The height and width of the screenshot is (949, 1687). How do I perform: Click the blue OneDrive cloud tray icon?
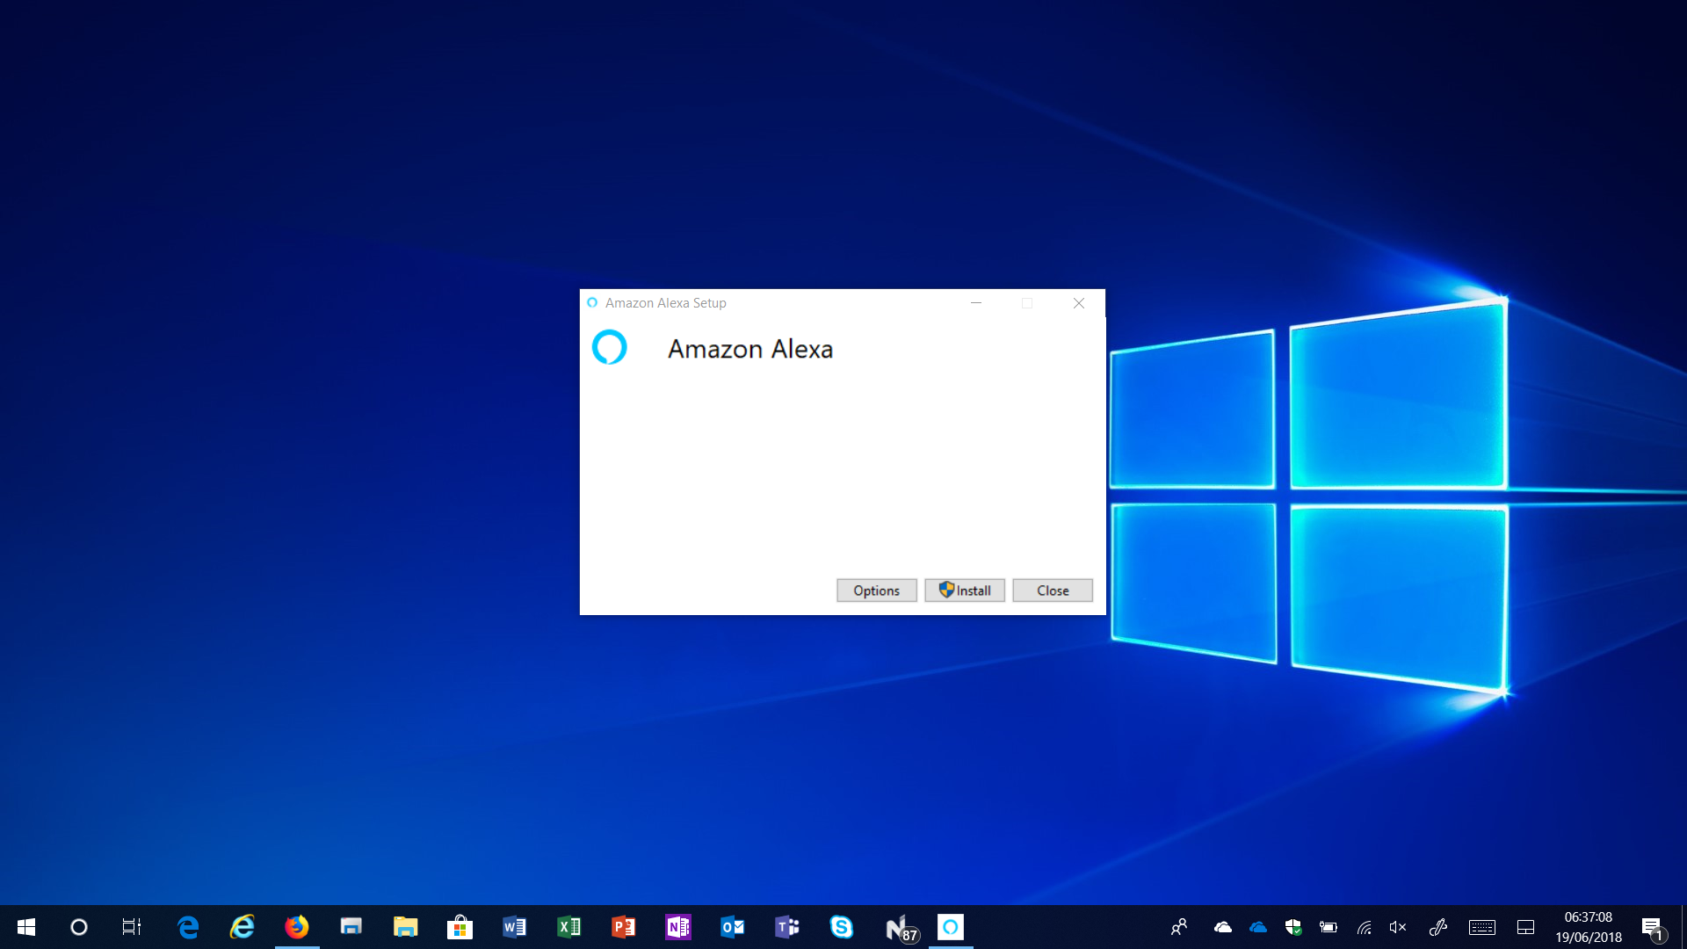1258,927
